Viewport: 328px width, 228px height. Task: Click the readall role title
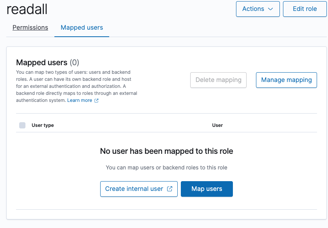[x=27, y=9]
